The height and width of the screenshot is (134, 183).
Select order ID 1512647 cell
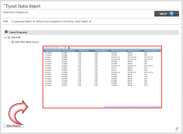[64, 53]
